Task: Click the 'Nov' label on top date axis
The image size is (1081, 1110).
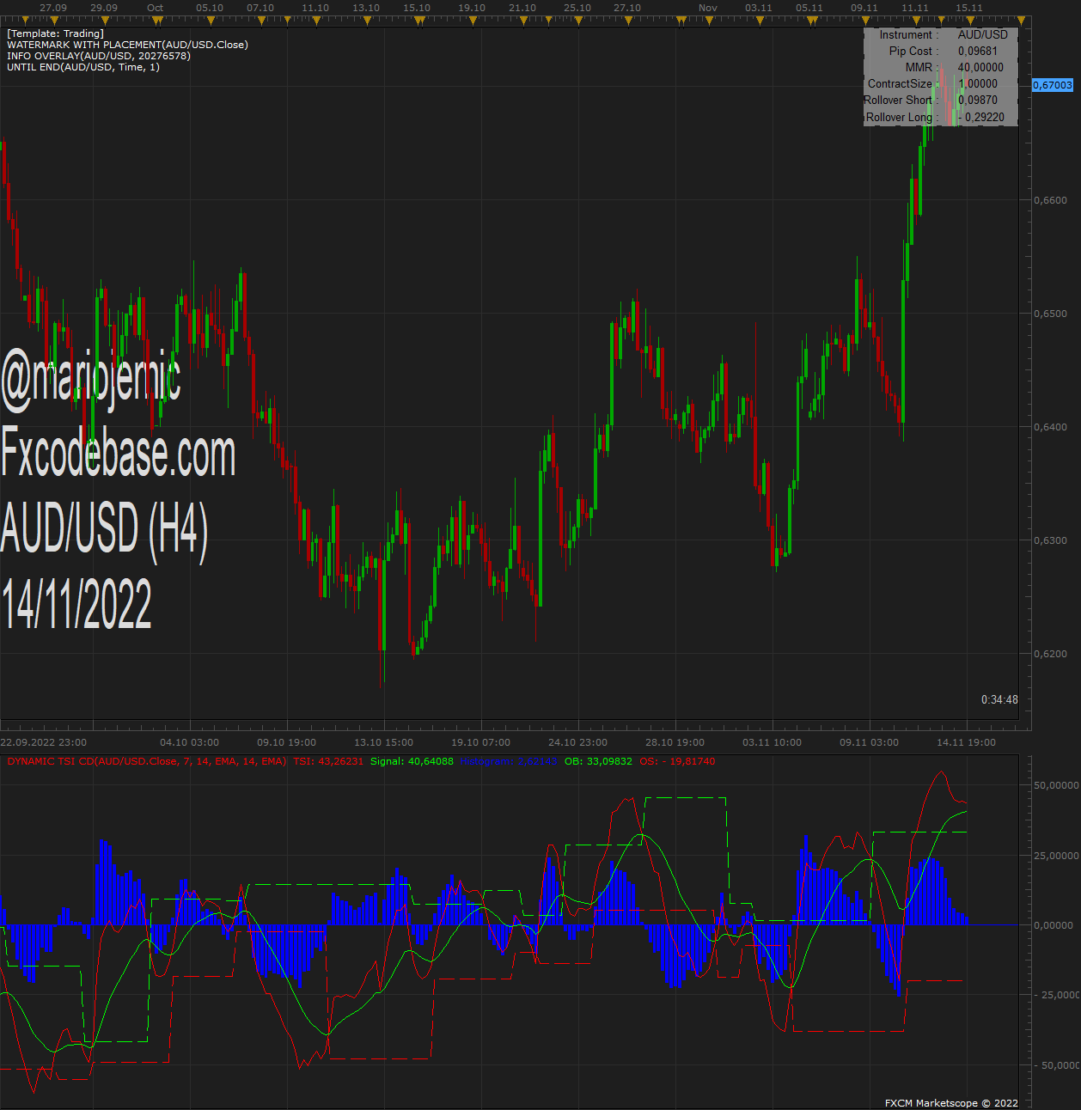Action: click(707, 8)
